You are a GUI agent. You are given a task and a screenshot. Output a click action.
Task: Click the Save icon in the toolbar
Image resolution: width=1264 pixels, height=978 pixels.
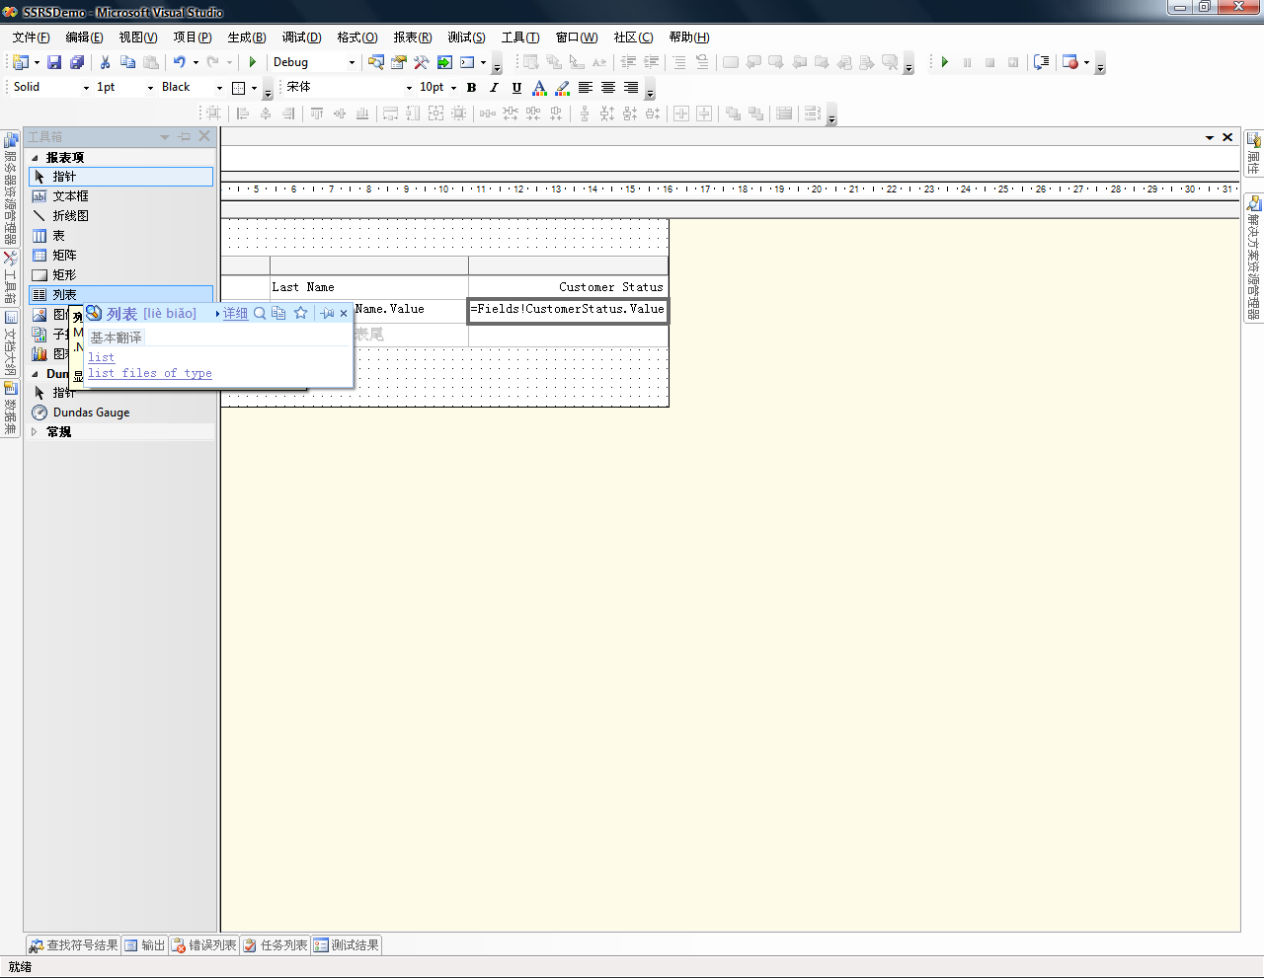click(x=54, y=62)
